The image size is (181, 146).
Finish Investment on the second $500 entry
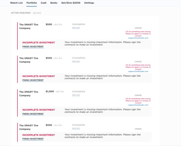pos(33,80)
